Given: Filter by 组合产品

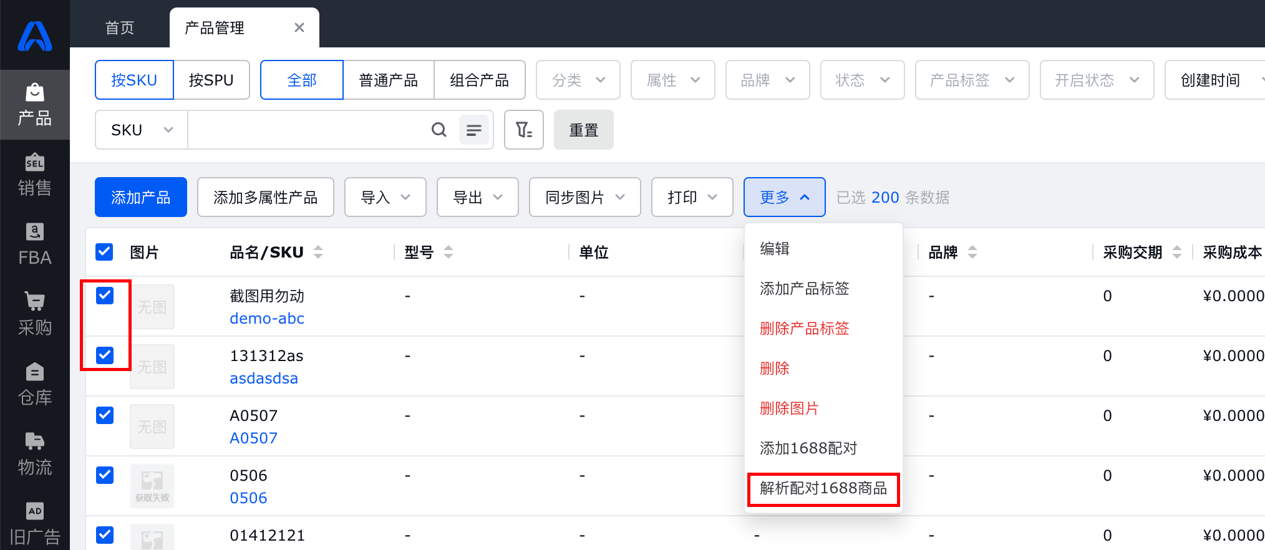Looking at the screenshot, I should click(x=480, y=80).
